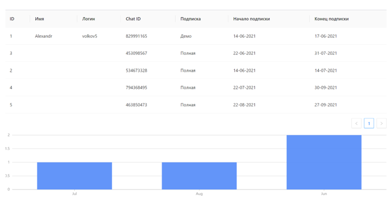
Task: Click the start date 22-08-2021
Action: coord(245,105)
